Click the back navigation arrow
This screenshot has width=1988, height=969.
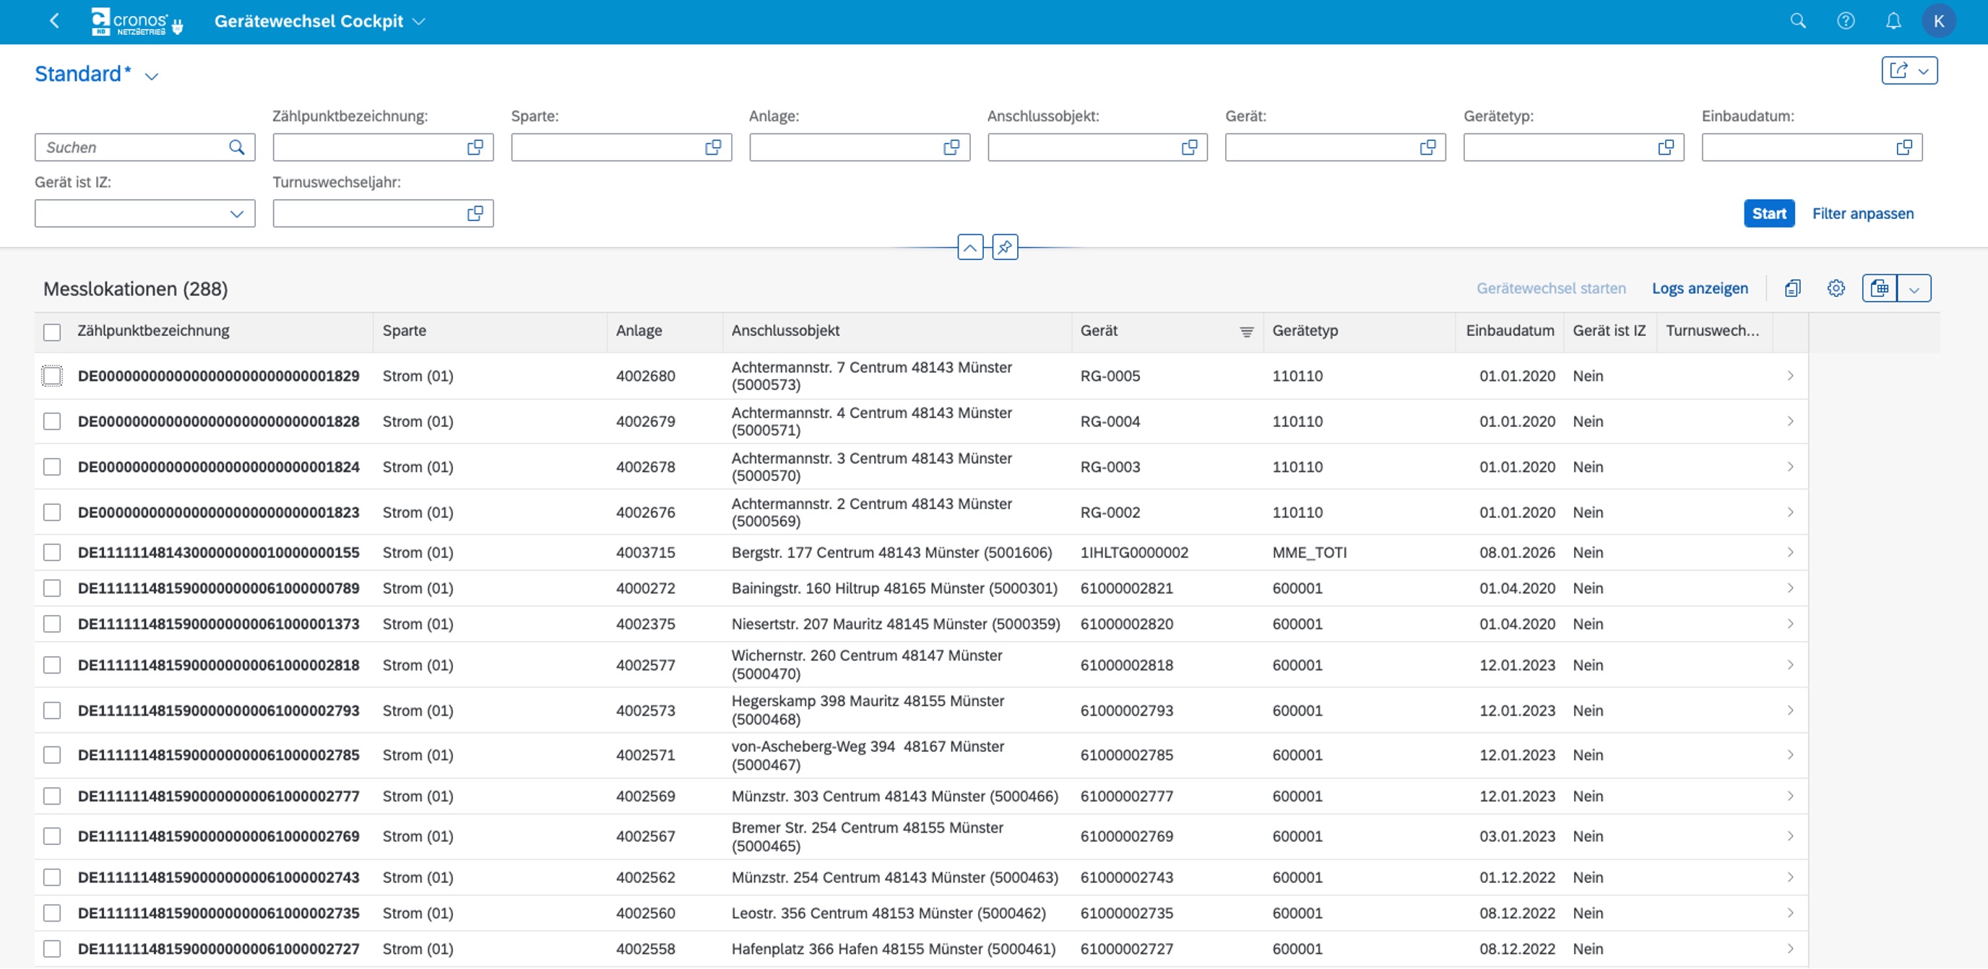54,21
